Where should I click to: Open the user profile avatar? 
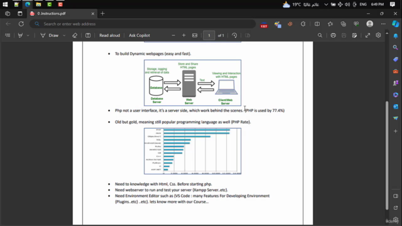click(370, 24)
